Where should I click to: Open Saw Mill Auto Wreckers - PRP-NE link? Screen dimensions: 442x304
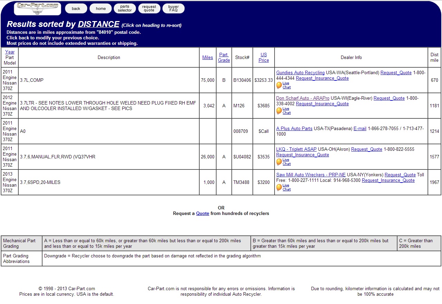click(311, 175)
